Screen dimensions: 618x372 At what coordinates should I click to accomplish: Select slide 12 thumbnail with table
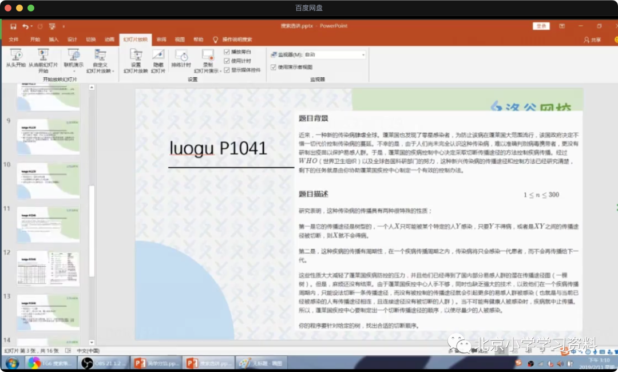pos(48,268)
